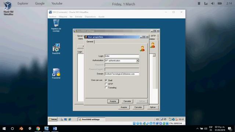
Task: Open the Dispositivos menu in VirtualBox
Action: [x=90, y=16]
